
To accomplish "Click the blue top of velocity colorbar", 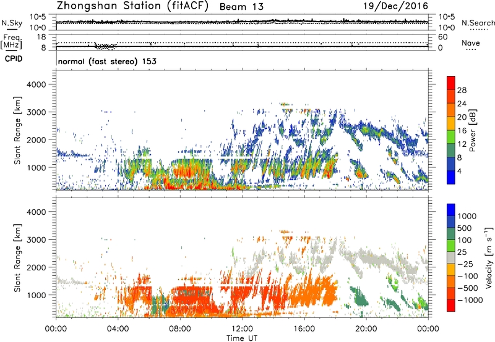I will point(451,210).
